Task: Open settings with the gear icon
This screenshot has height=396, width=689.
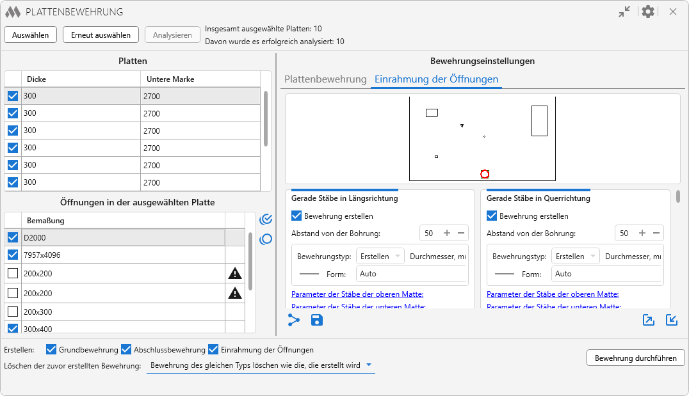Action: [x=648, y=12]
